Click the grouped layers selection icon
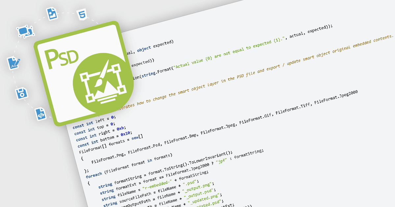 25,32
